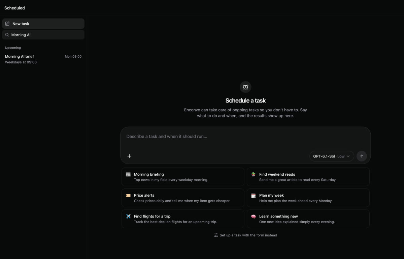Image resolution: width=404 pixels, height=259 pixels.
Task: Click the send arrow button
Action: pos(362,156)
